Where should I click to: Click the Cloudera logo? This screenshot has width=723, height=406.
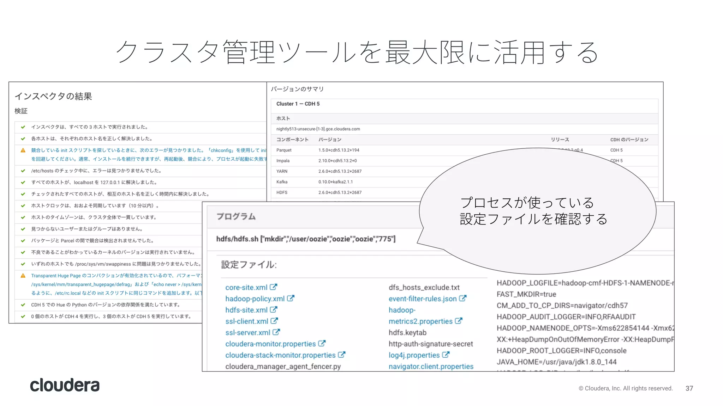point(65,385)
